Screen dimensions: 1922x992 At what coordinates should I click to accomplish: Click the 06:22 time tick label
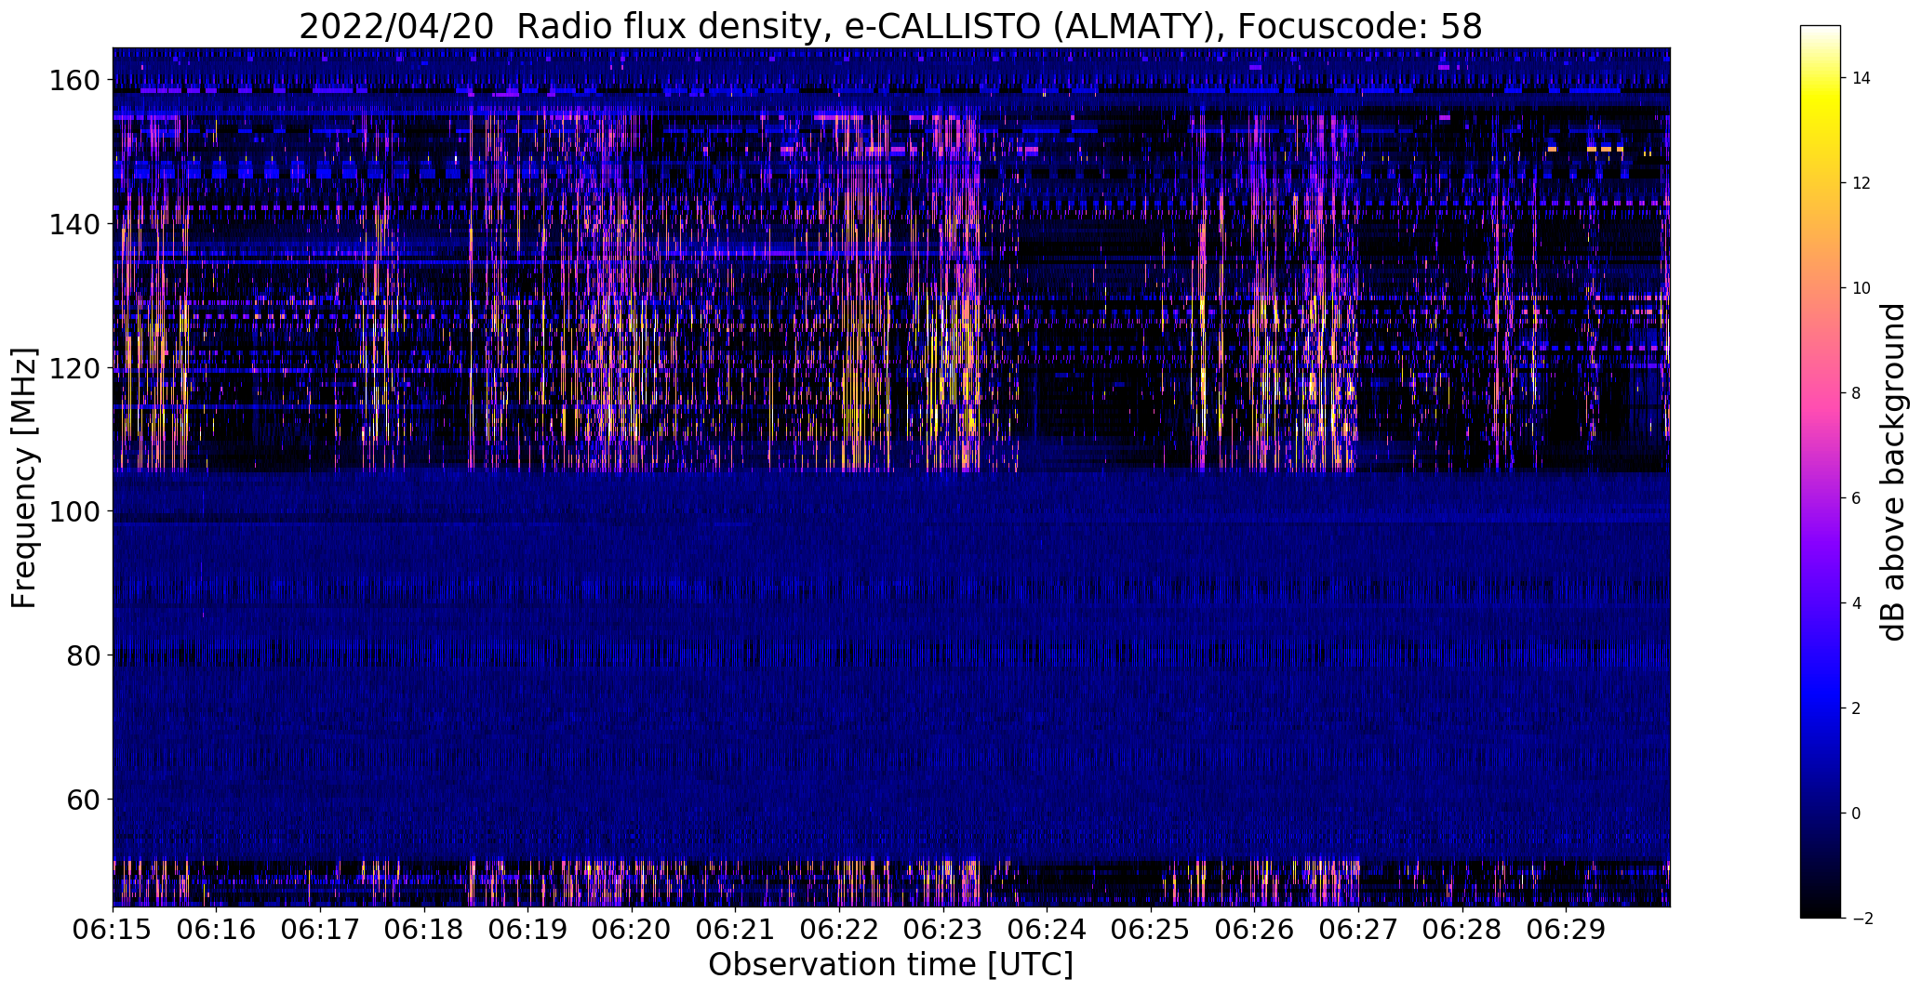point(839,931)
